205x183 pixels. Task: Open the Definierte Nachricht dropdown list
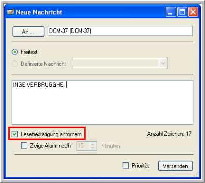click(163, 63)
